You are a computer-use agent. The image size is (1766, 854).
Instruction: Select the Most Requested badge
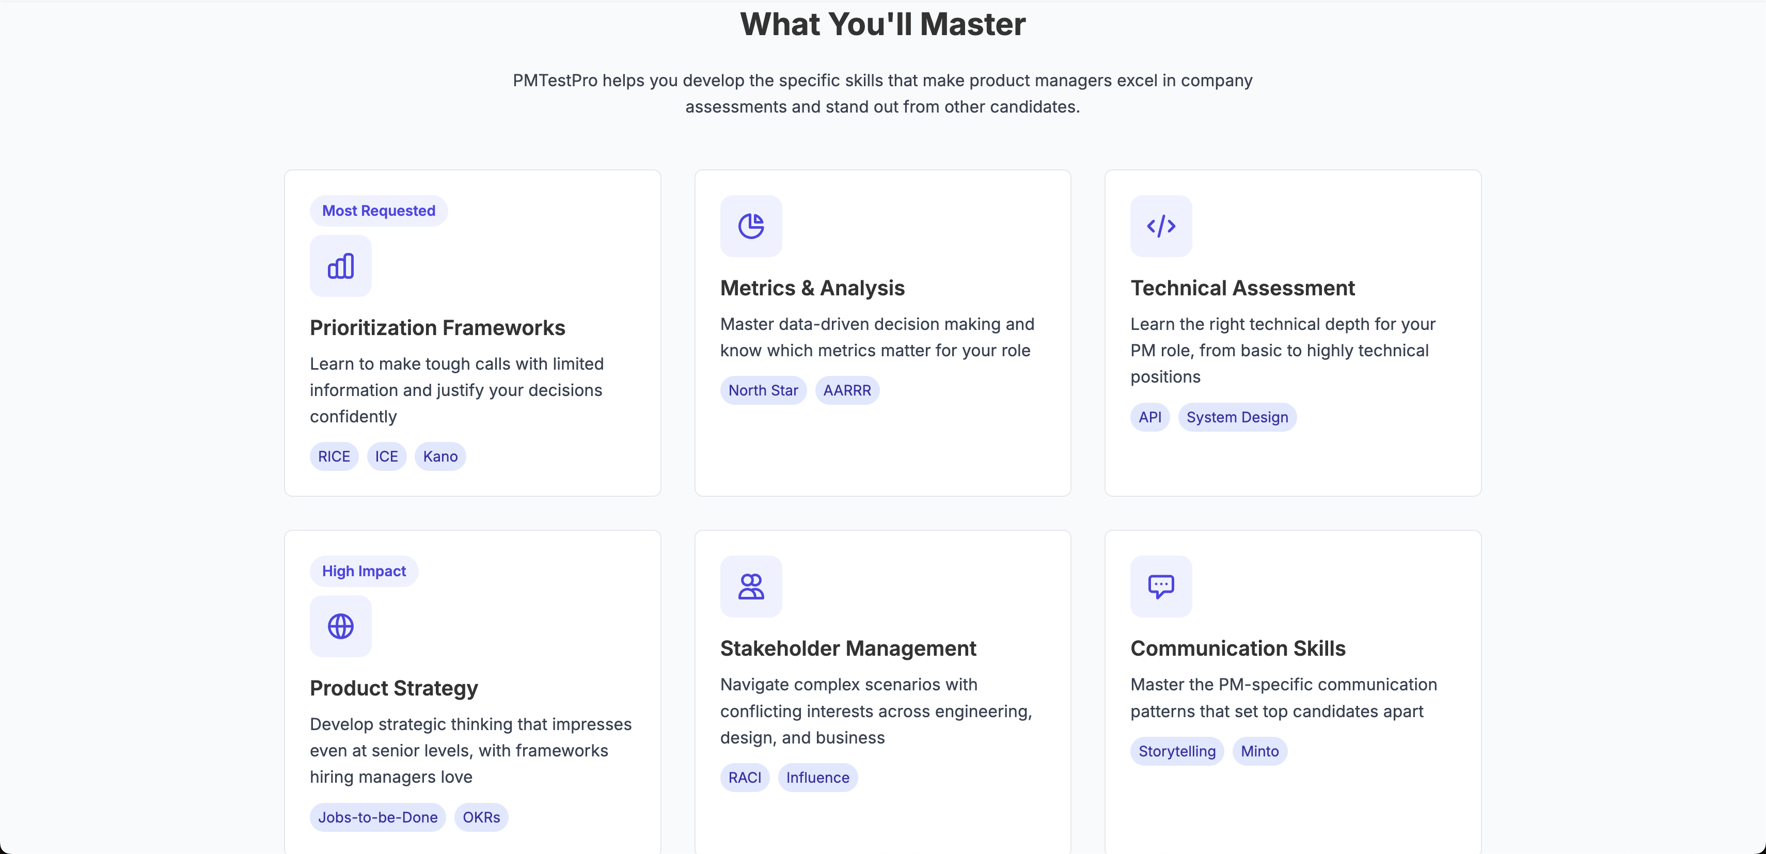[x=379, y=211]
